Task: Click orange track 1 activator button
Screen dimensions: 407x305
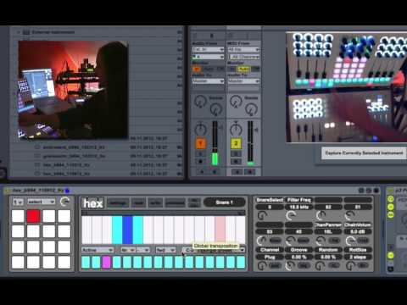Action: tap(201, 143)
